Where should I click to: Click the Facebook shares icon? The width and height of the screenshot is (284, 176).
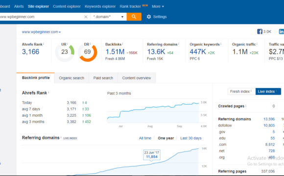(x=260, y=31)
